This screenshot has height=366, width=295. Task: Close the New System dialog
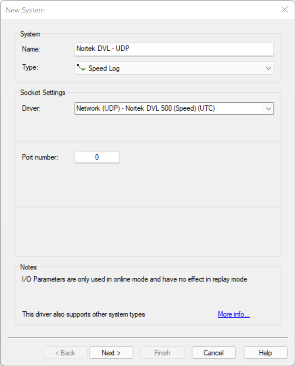click(x=285, y=10)
